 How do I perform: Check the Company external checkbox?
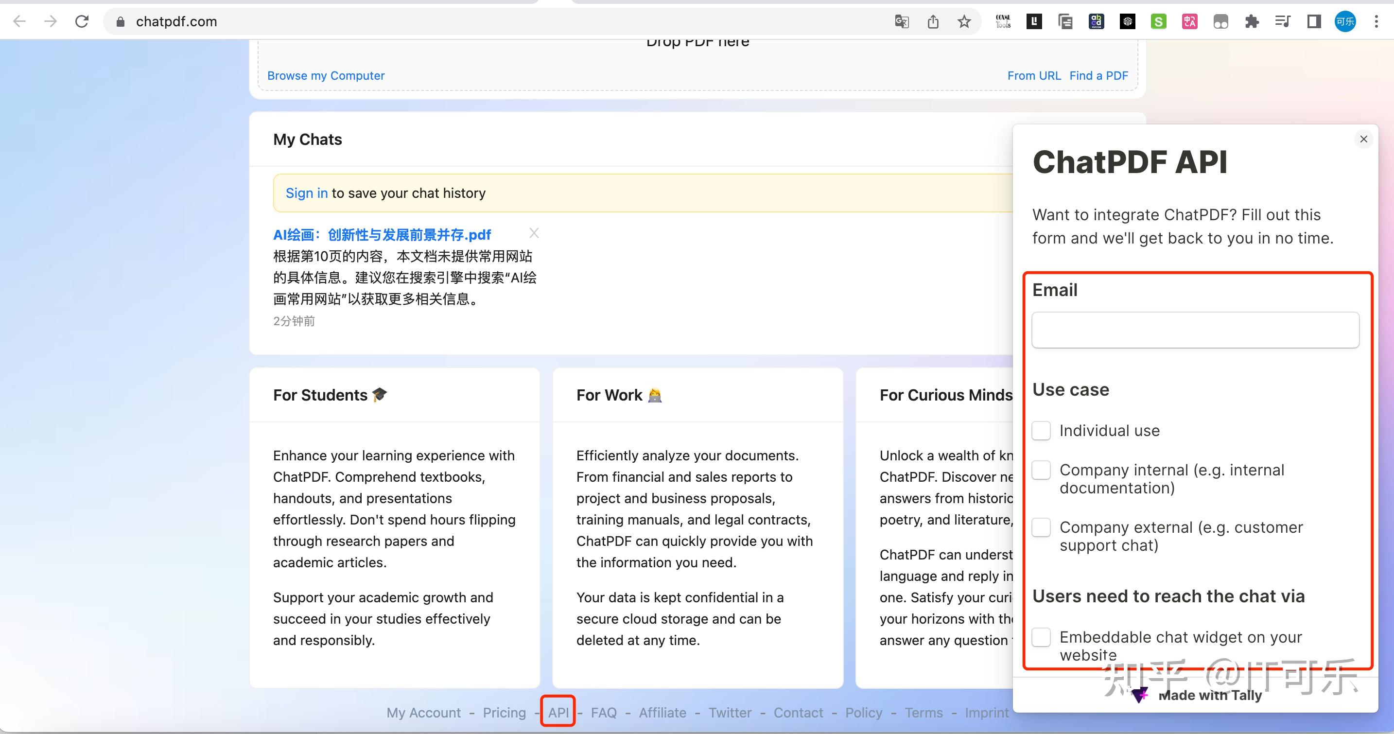click(x=1041, y=527)
